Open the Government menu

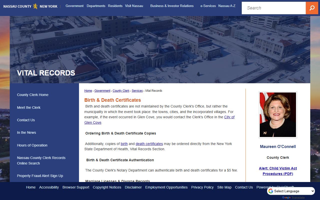click(74, 6)
